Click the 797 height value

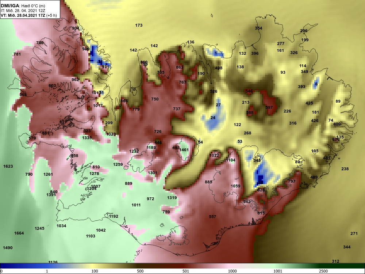coord(292,181)
